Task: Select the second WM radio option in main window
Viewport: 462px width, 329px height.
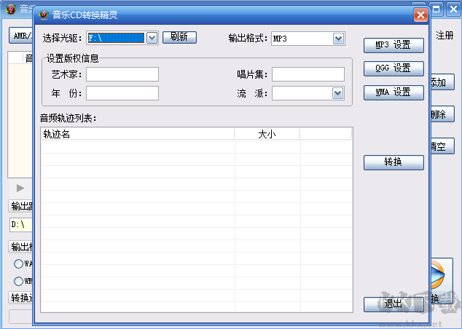Action: point(18,281)
